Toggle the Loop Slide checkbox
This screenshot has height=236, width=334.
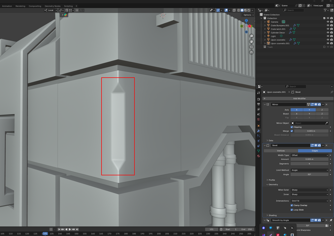coord(292,210)
